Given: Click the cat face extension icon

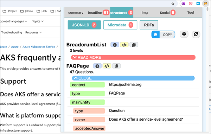Looking at the screenshot, I should coord(205,4).
